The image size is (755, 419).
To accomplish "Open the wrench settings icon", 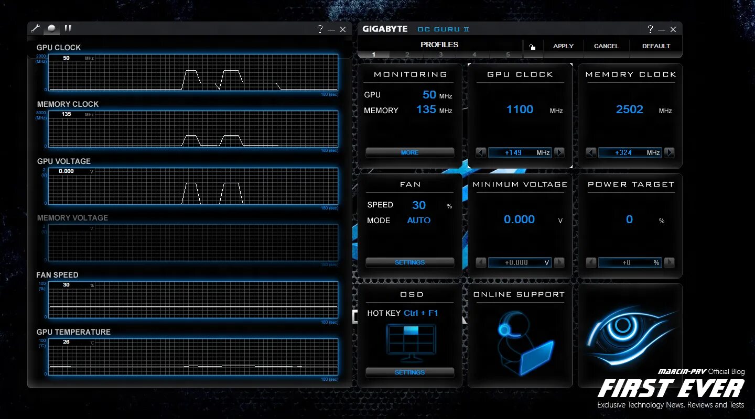I will (x=35, y=29).
